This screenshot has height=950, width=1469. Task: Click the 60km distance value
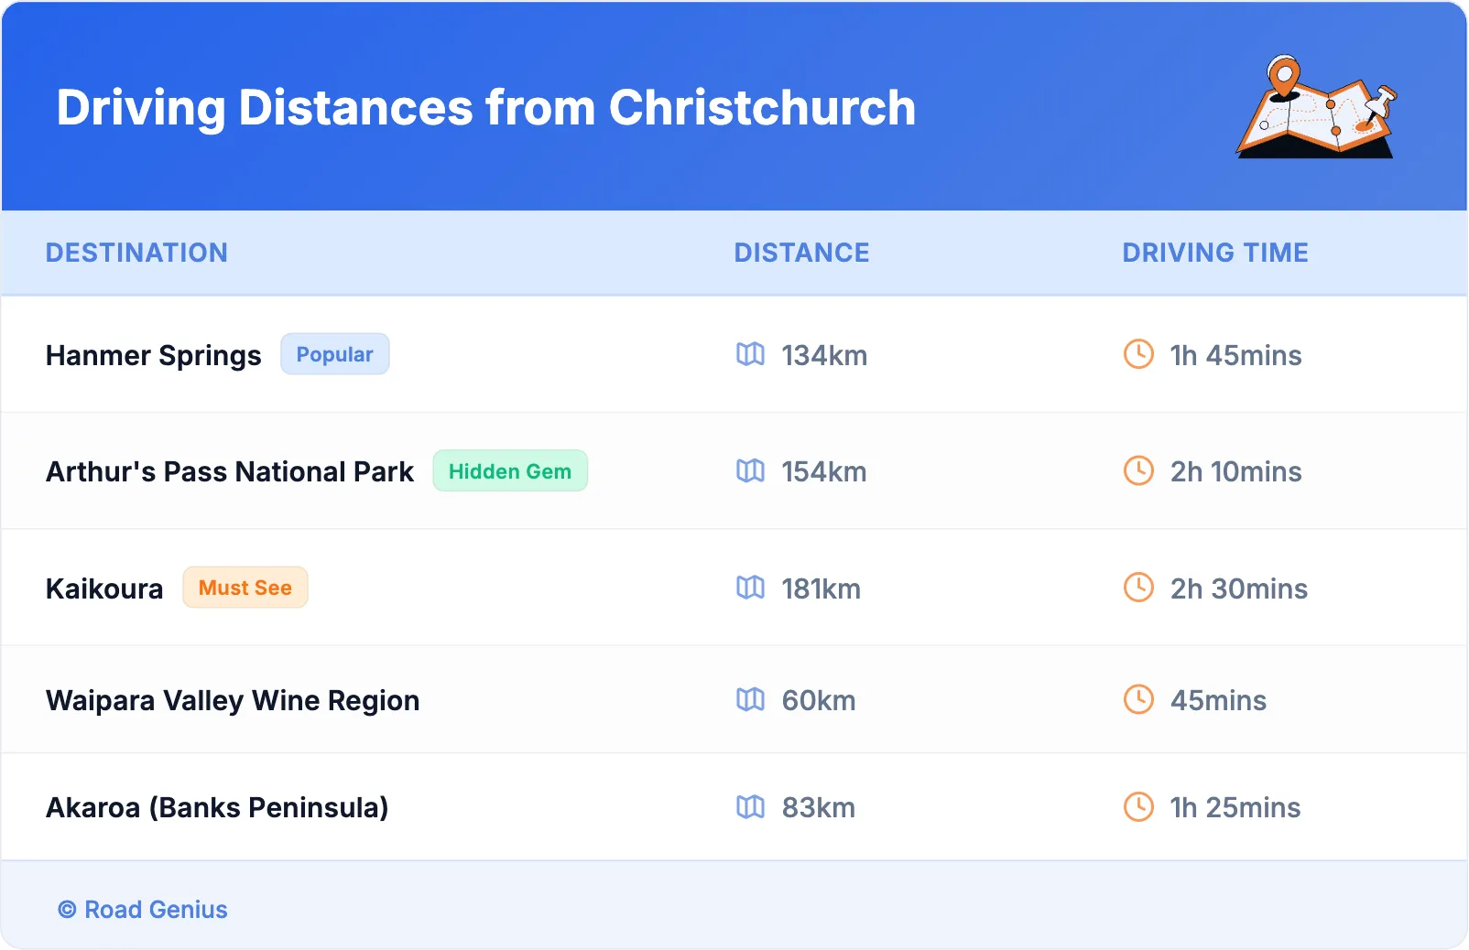[x=819, y=700]
